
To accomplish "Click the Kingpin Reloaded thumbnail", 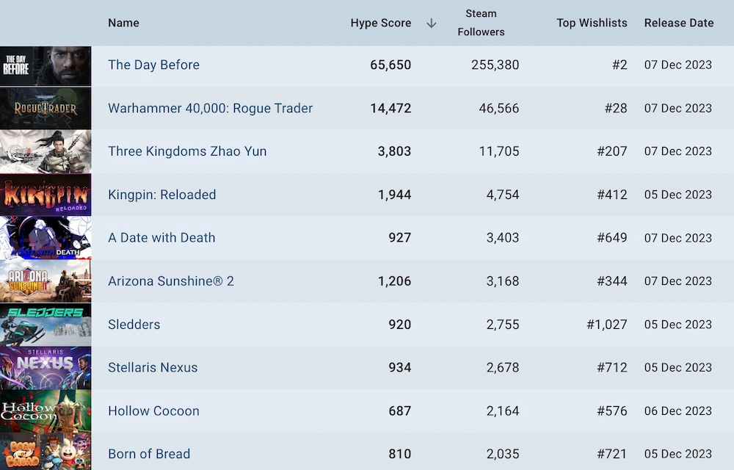I will (x=46, y=195).
